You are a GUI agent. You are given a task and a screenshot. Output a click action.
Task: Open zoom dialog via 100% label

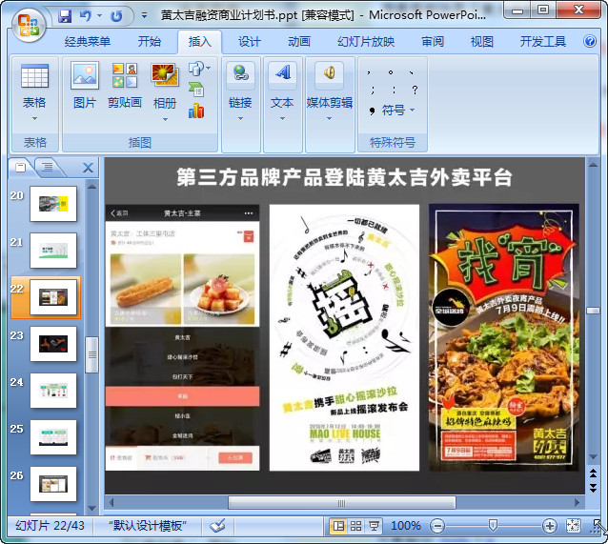[x=406, y=526]
